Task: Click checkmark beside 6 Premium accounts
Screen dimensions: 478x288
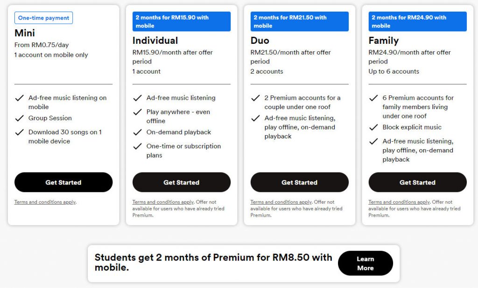Action: [373, 98]
